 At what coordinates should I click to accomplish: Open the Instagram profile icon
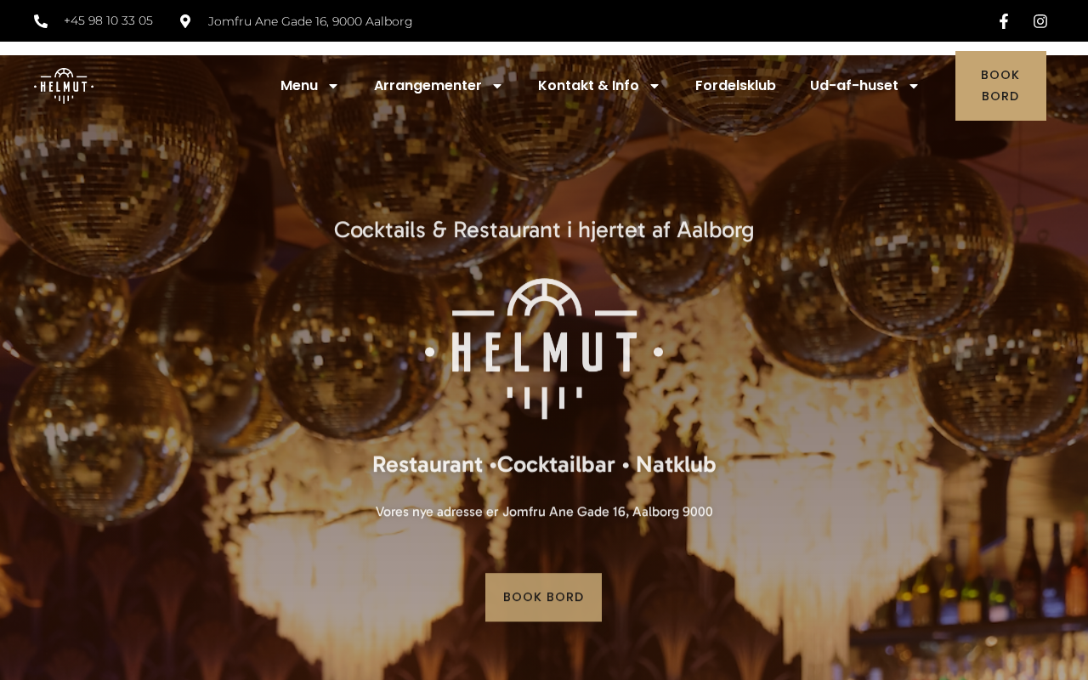click(1040, 21)
